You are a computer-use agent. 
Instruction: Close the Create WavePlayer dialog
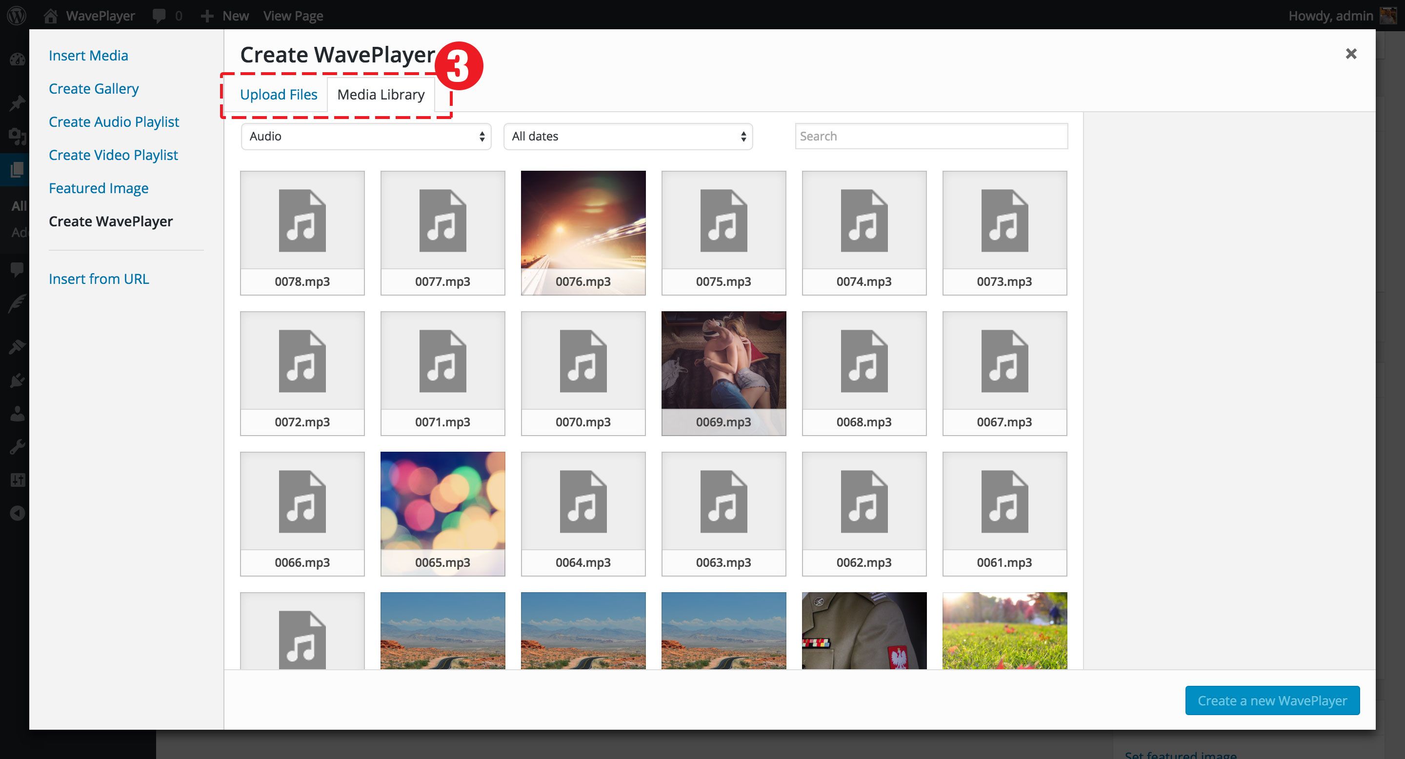pos(1350,54)
